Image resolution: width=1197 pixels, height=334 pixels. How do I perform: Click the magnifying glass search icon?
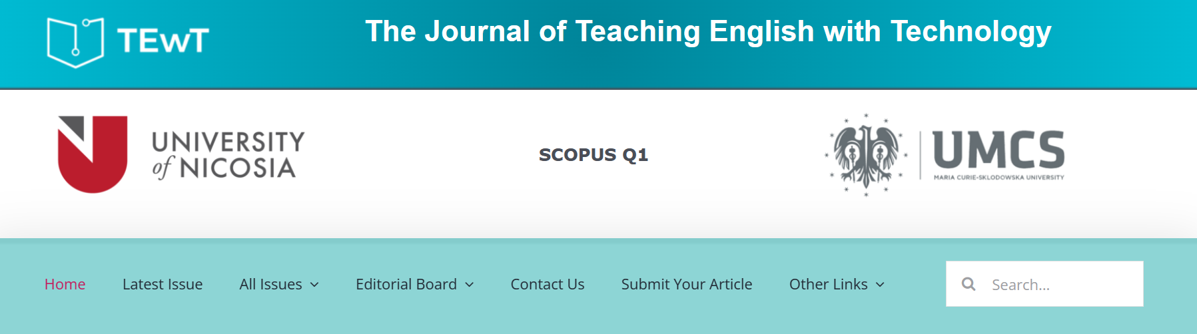(969, 284)
